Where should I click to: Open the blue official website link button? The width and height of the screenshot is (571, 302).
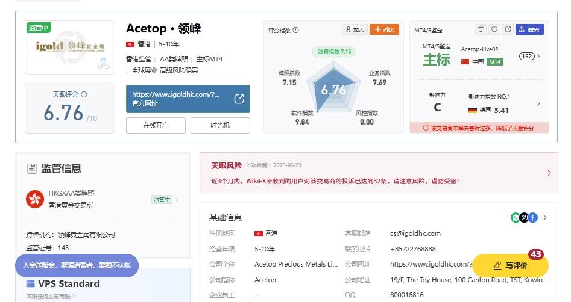(188, 99)
